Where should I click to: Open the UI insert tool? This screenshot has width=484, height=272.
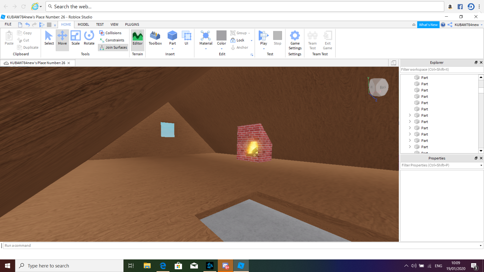[186, 38]
